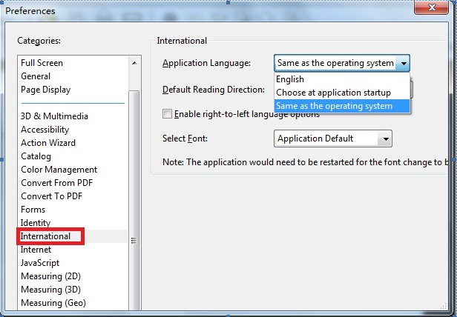Select Color Management category
The height and width of the screenshot is (317, 457).
pos(59,170)
